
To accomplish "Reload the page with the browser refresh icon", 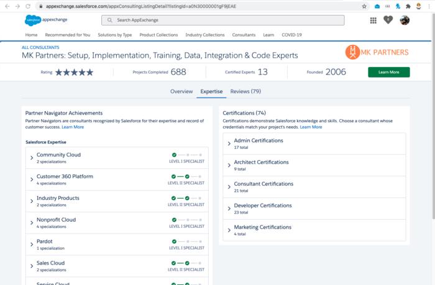I will coord(28,6).
